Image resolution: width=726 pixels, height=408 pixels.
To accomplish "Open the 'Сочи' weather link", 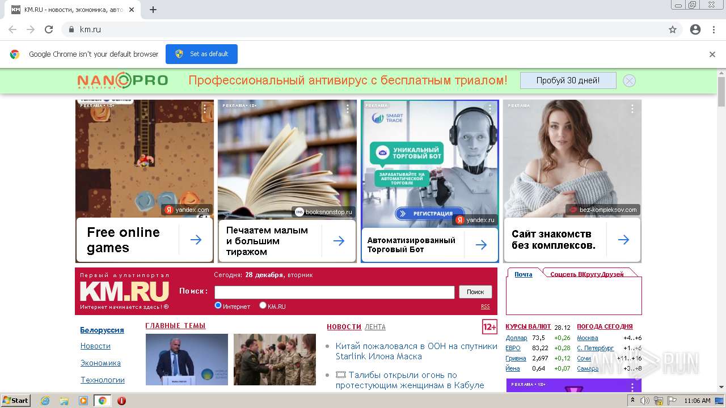I will pos(584,358).
